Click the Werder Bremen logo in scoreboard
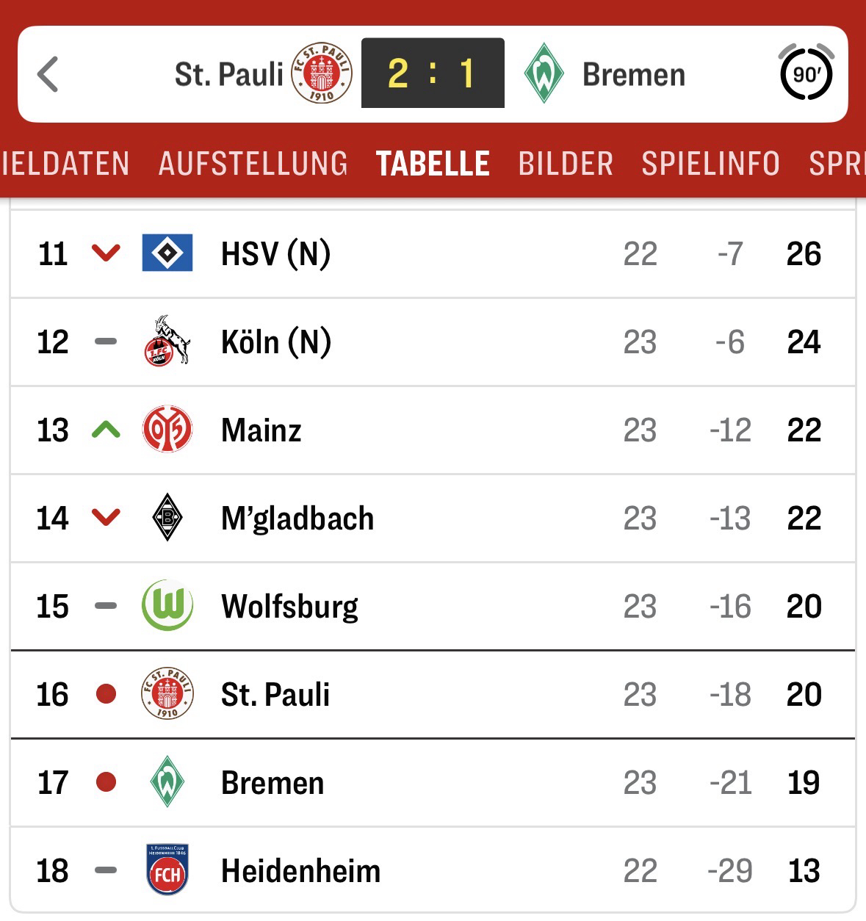Screen dimensions: 866x921 [x=544, y=73]
